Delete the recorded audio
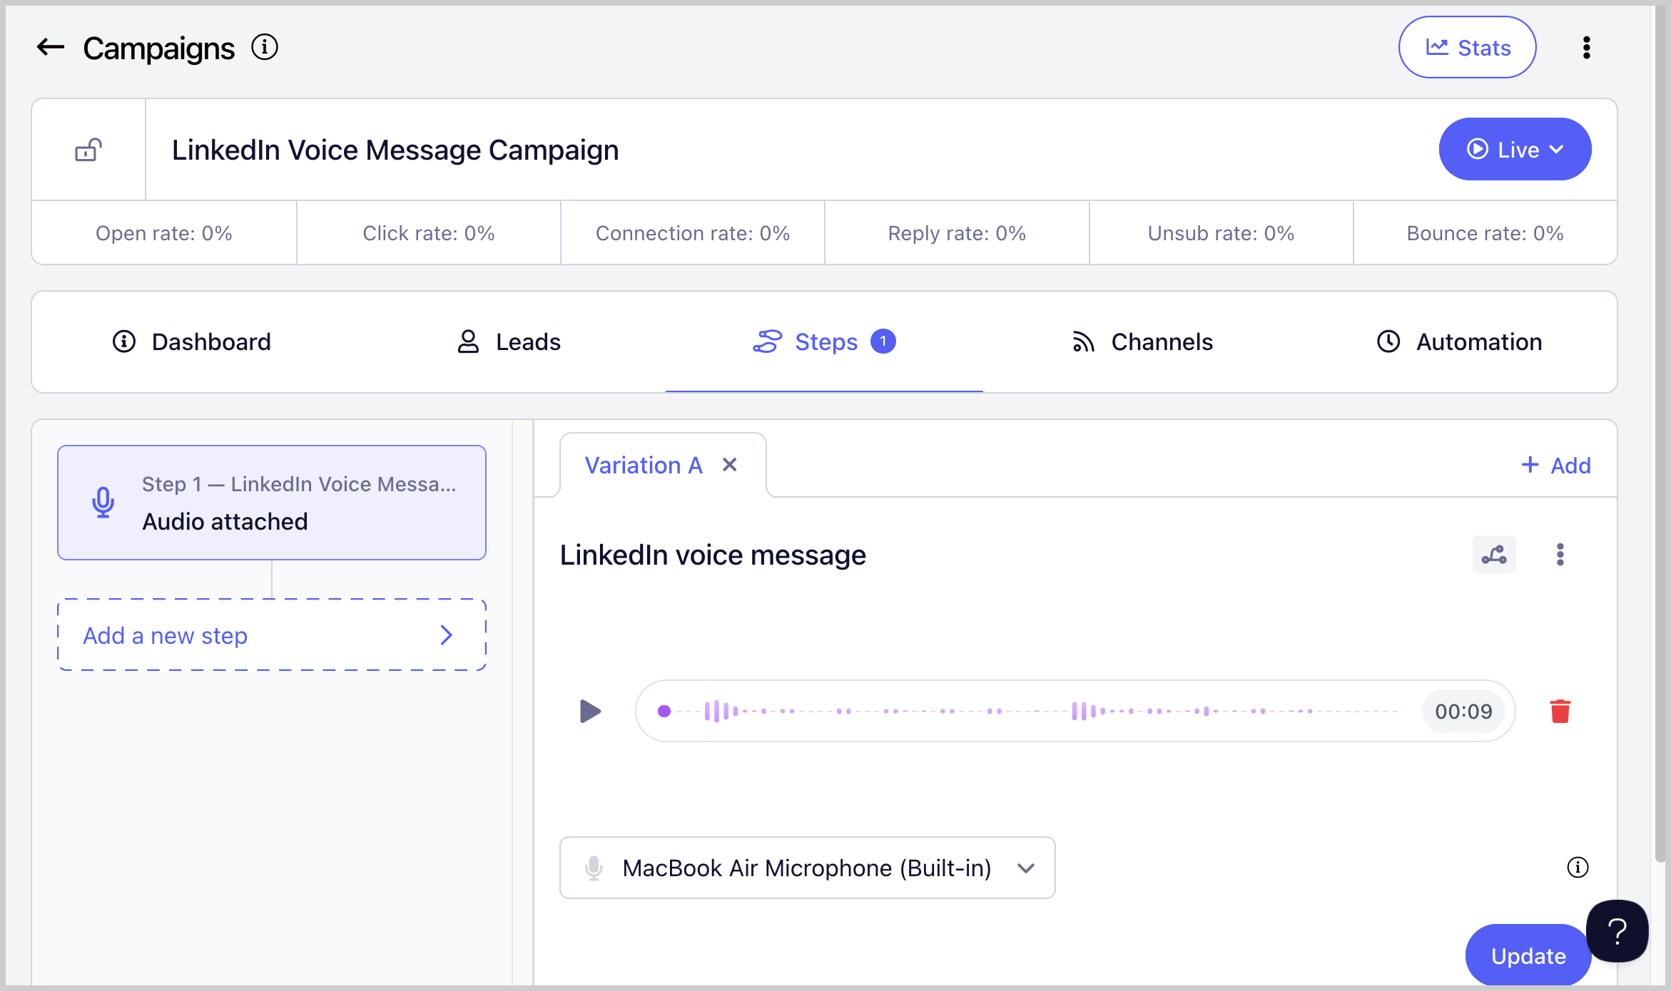Image resolution: width=1671 pixels, height=991 pixels. 1560,711
